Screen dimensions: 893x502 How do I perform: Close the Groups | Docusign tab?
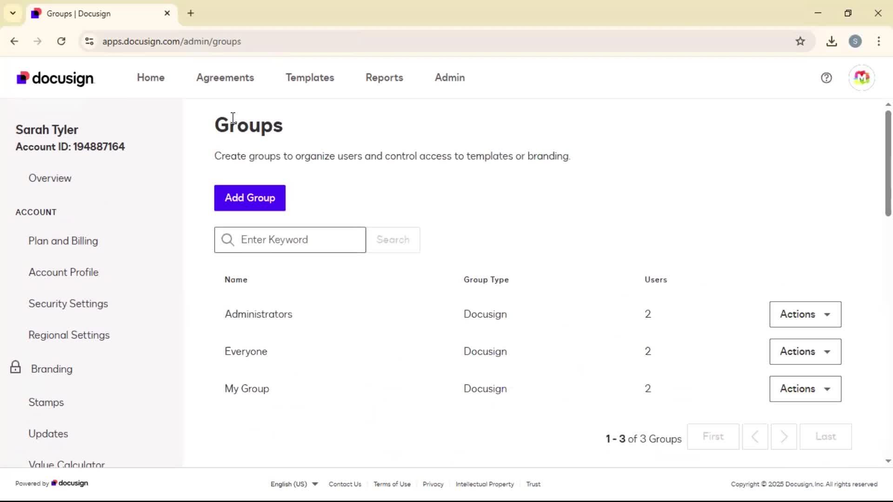click(x=167, y=13)
